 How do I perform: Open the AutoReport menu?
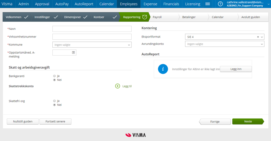point(84,4)
